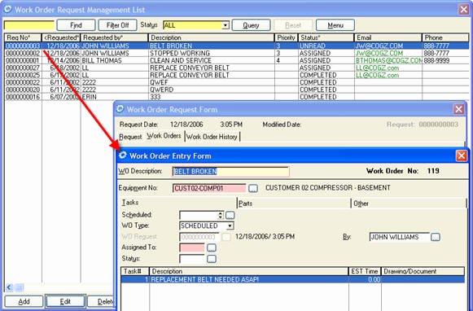This screenshot has width=473, height=311.
Task: Select the Parts tab in entry form
Action: [x=245, y=204]
